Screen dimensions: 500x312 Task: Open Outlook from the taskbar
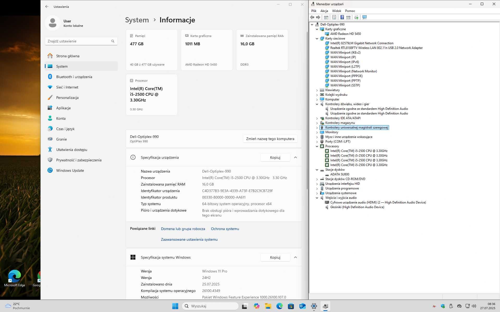coord(302,306)
